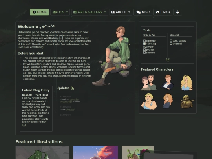Toggle the profiles to-do checkbox
This screenshot has height=159, width=212.
click(144, 49)
